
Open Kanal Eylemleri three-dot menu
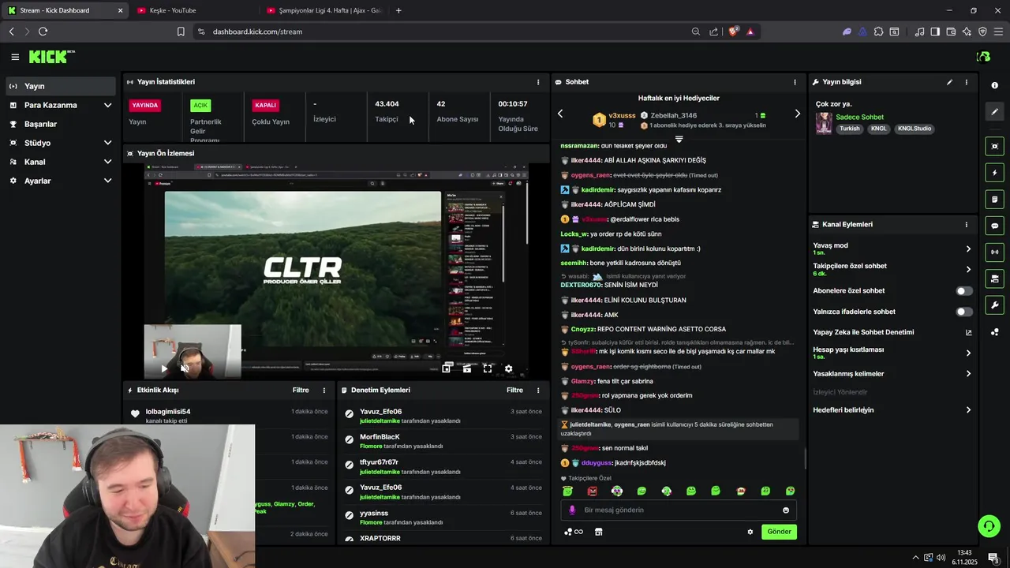[x=966, y=225]
